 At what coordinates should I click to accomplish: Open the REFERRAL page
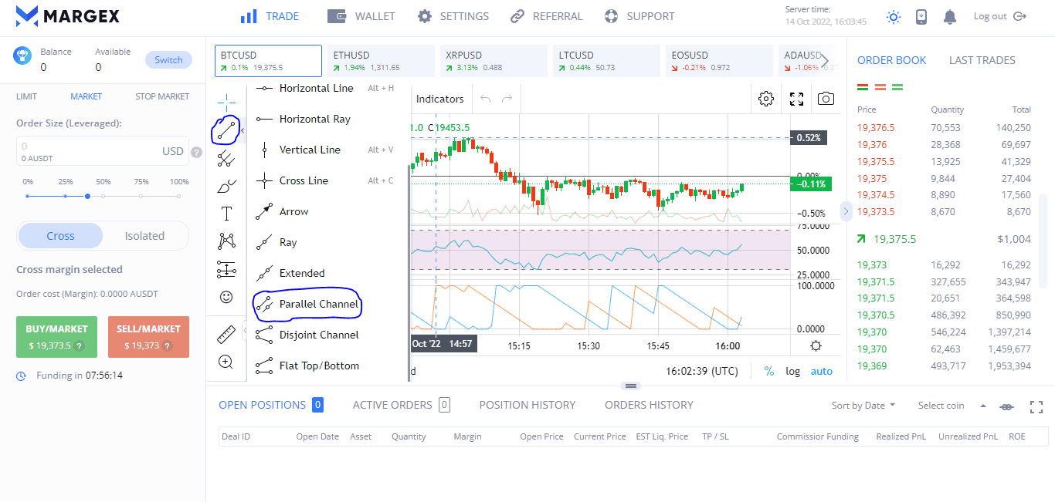click(545, 16)
